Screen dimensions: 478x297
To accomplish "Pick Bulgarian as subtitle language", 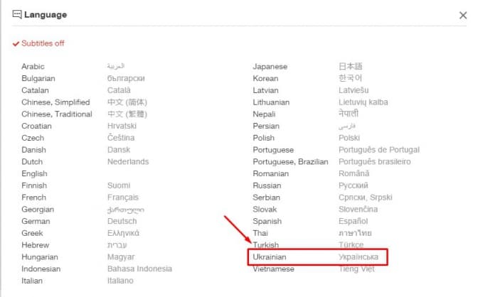I will point(38,78).
